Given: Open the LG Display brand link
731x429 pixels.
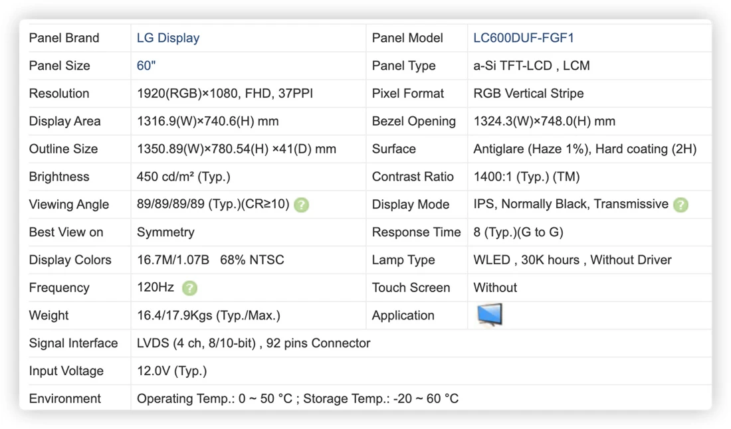Looking at the screenshot, I should coord(168,38).
